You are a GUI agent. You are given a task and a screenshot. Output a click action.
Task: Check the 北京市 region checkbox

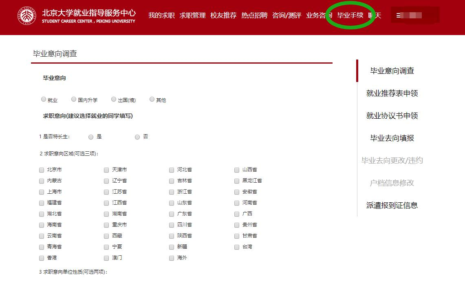tap(42, 170)
